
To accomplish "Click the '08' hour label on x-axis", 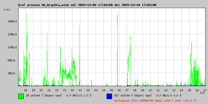I will (x=135, y=90).
